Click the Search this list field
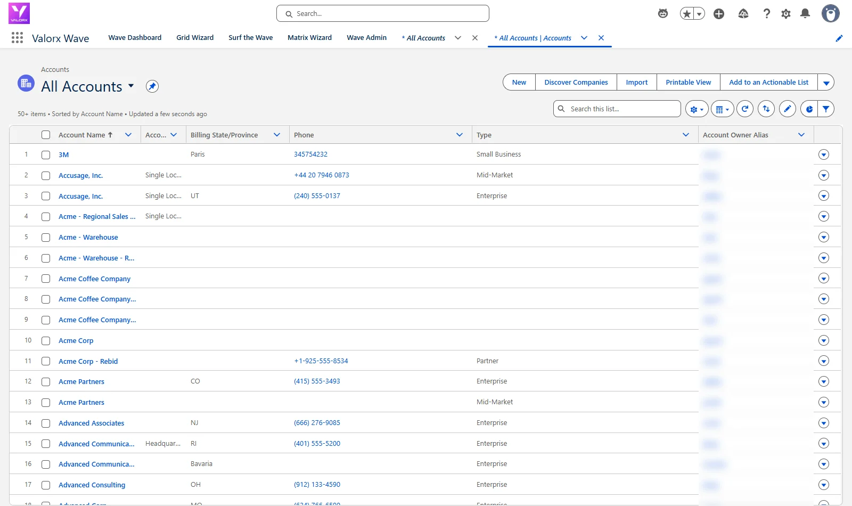 tap(617, 109)
